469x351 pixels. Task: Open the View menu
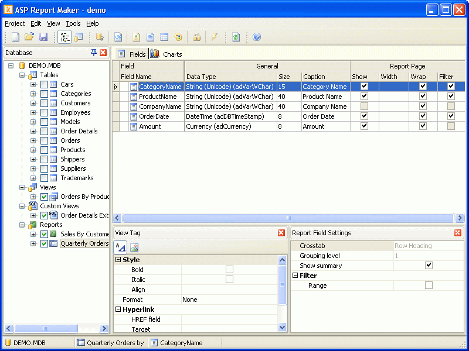coord(53,23)
